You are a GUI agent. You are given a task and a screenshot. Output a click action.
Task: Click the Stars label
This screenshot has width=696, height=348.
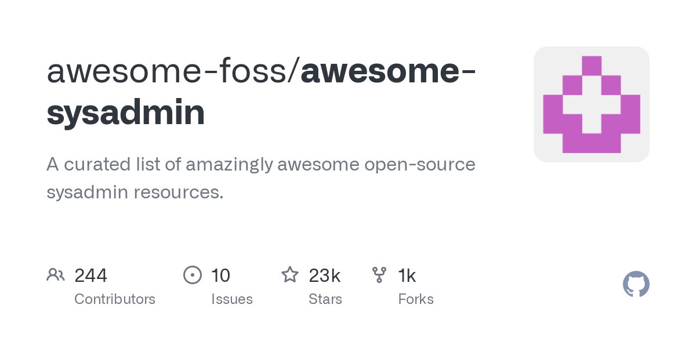325,299
